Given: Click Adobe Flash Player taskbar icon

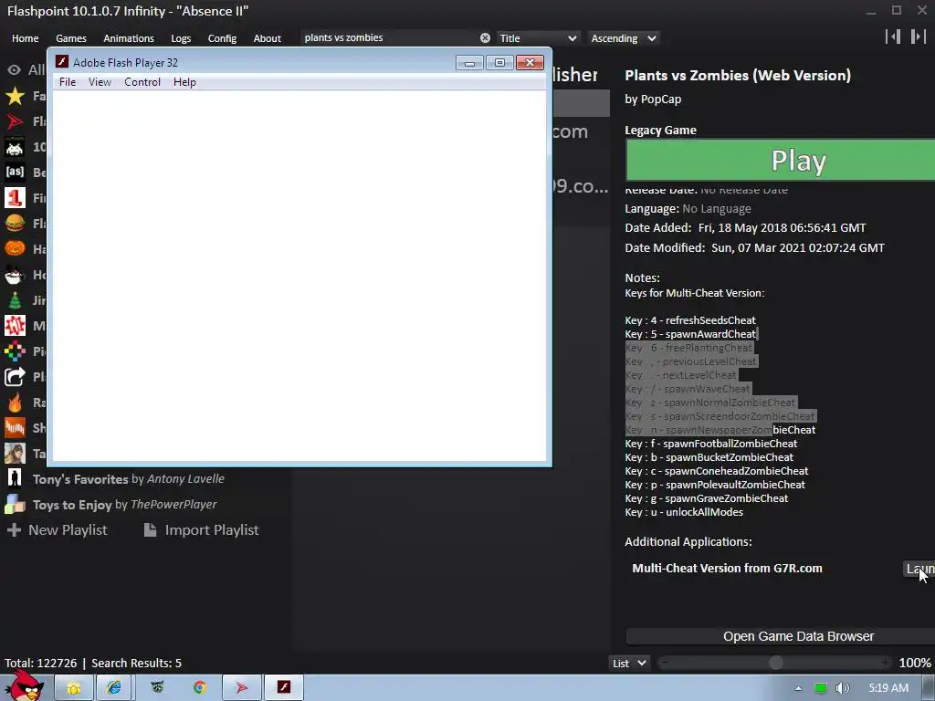Looking at the screenshot, I should [284, 688].
